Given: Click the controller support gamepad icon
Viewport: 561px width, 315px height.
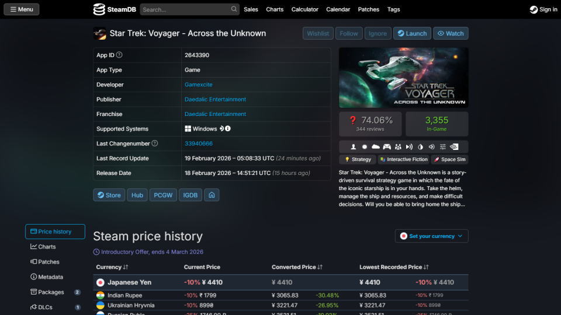Looking at the screenshot, I should point(387,146).
